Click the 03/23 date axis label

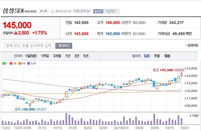pos(185,128)
